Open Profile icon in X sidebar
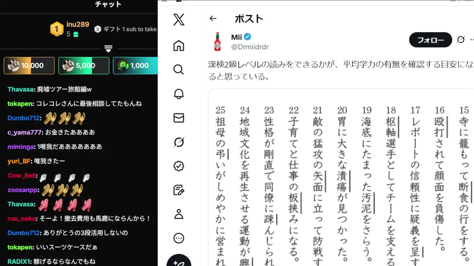Image resolution: width=474 pixels, height=266 pixels. (179, 214)
